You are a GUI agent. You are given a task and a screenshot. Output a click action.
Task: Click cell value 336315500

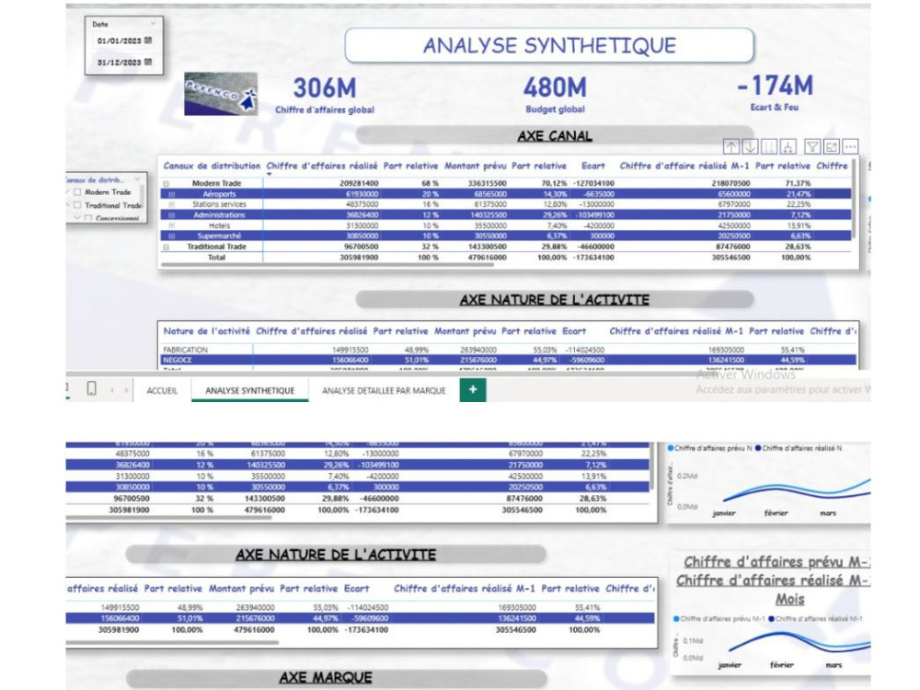tap(487, 184)
